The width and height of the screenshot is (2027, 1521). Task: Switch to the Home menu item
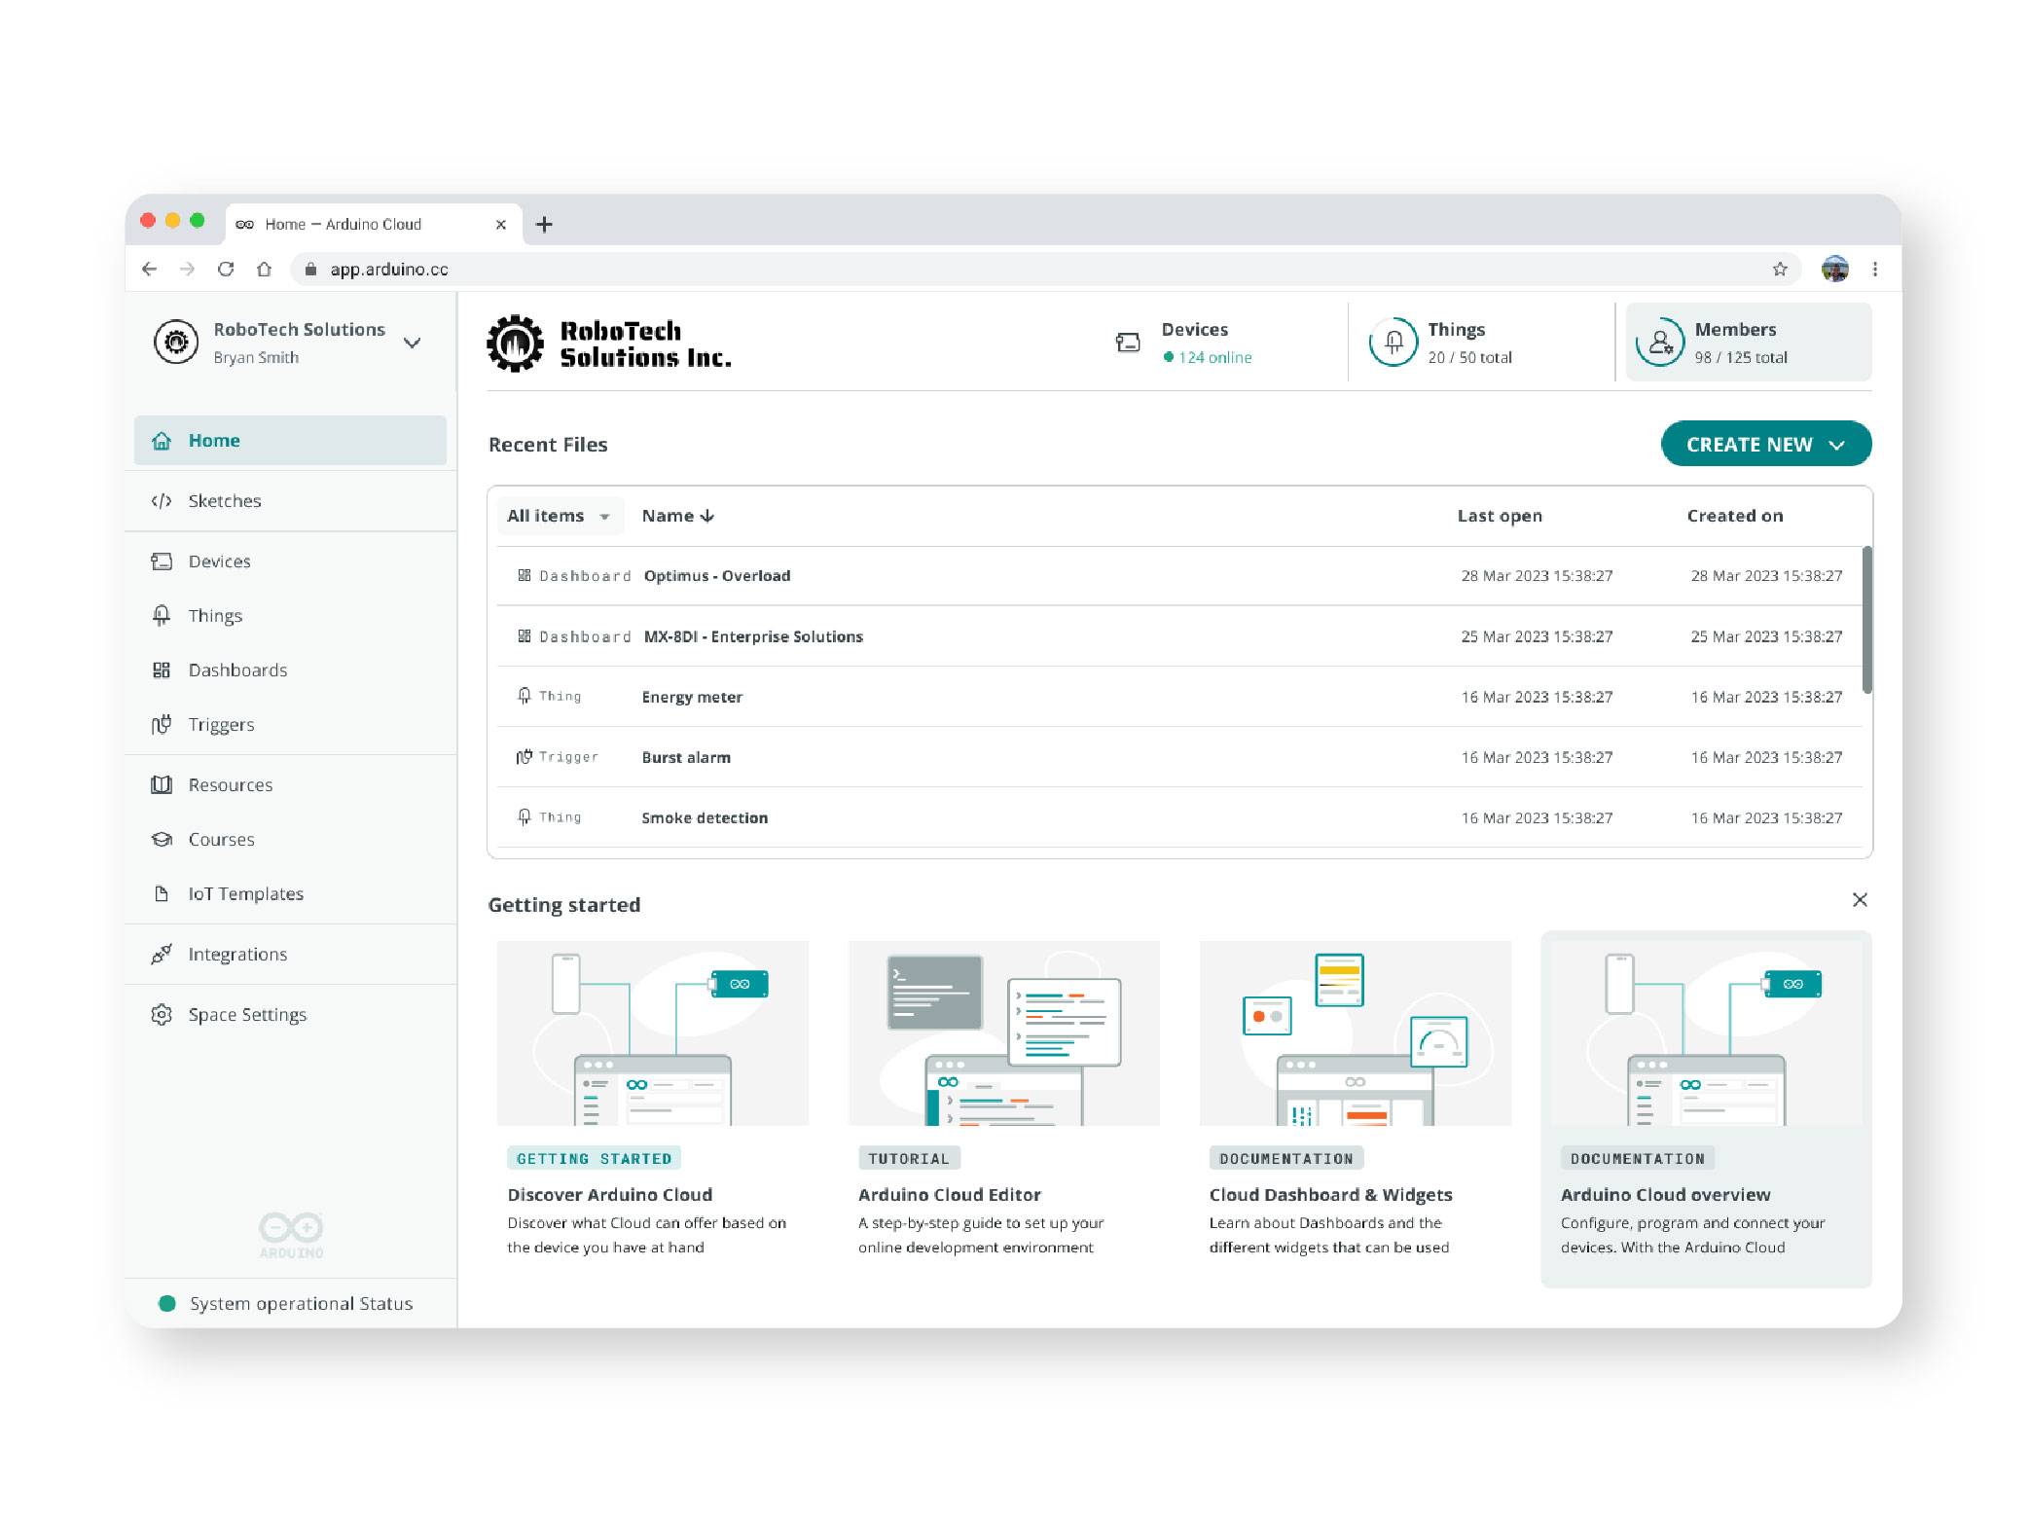[x=213, y=440]
